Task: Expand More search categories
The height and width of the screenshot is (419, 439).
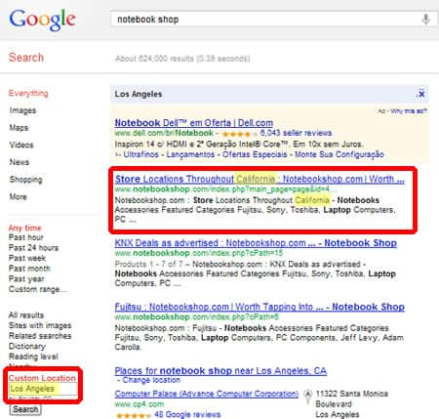Action: pos(19,196)
